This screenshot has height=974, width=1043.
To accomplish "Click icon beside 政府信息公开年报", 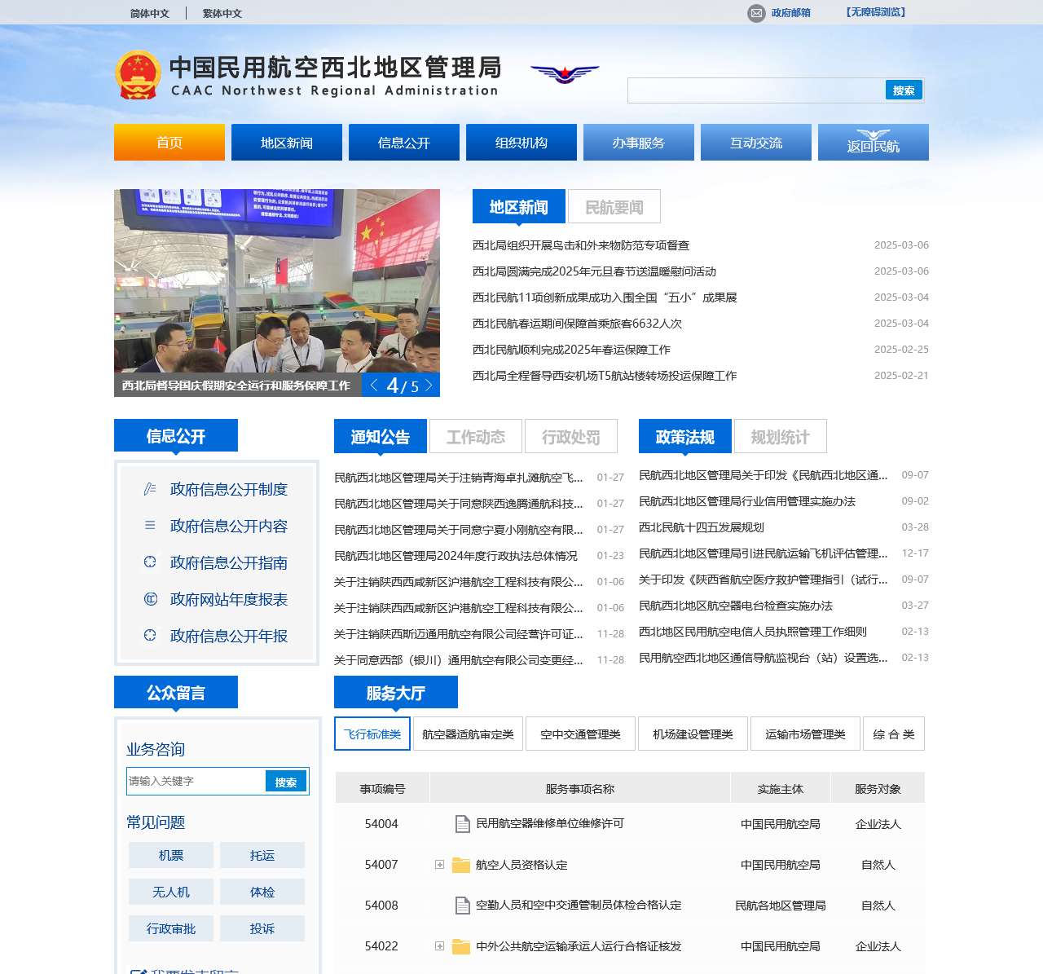I will tap(150, 636).
